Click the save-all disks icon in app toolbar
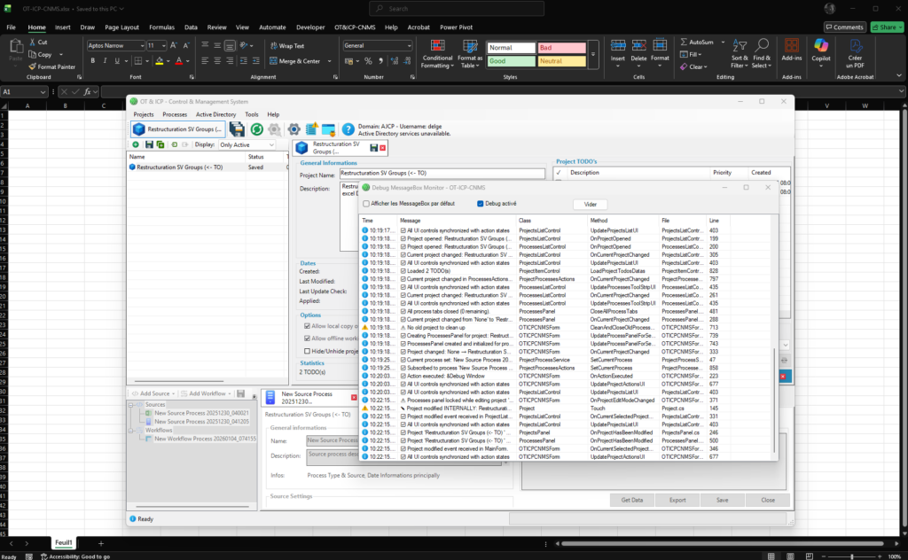This screenshot has width=908, height=560. pyautogui.click(x=237, y=129)
